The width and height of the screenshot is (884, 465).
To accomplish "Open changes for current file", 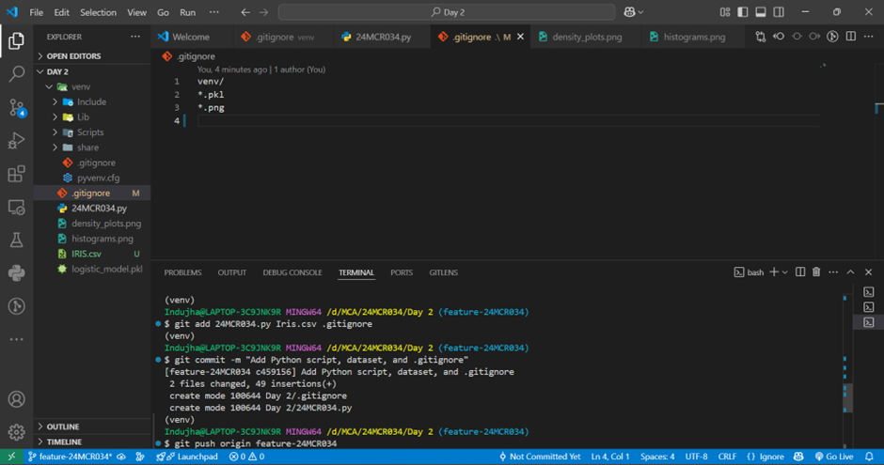I will click(761, 37).
